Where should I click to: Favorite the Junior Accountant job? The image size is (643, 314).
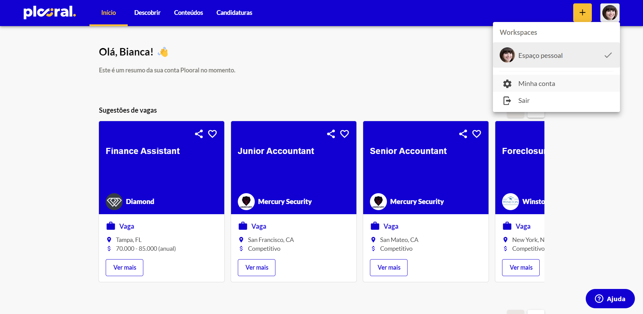pyautogui.click(x=345, y=134)
